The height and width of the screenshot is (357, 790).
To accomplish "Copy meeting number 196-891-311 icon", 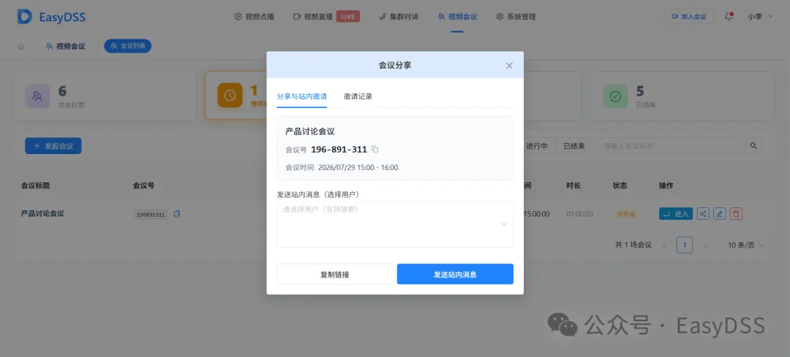I will click(x=375, y=150).
